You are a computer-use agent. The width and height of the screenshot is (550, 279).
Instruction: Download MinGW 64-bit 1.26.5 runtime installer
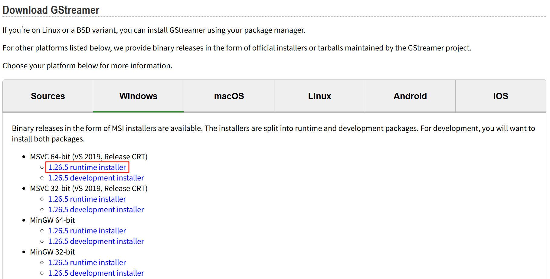(87, 231)
